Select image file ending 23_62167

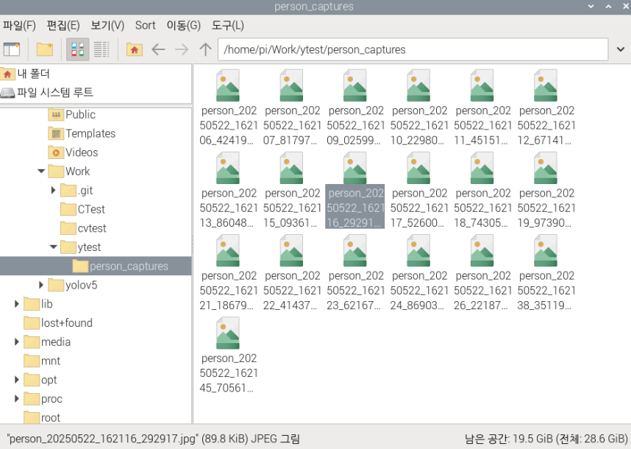pyautogui.click(x=355, y=272)
